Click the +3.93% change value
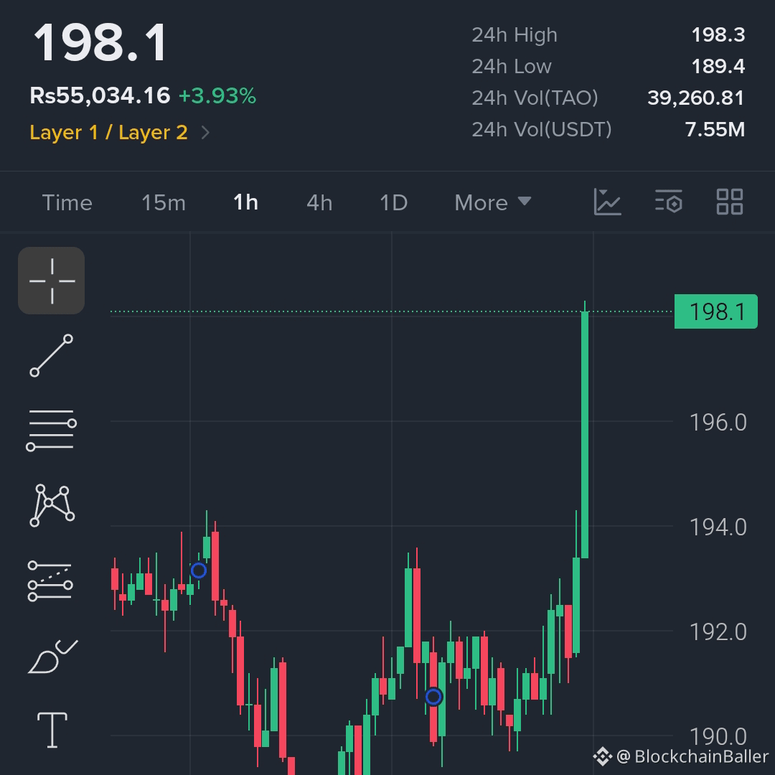Image resolution: width=775 pixels, height=775 pixels. (x=217, y=96)
